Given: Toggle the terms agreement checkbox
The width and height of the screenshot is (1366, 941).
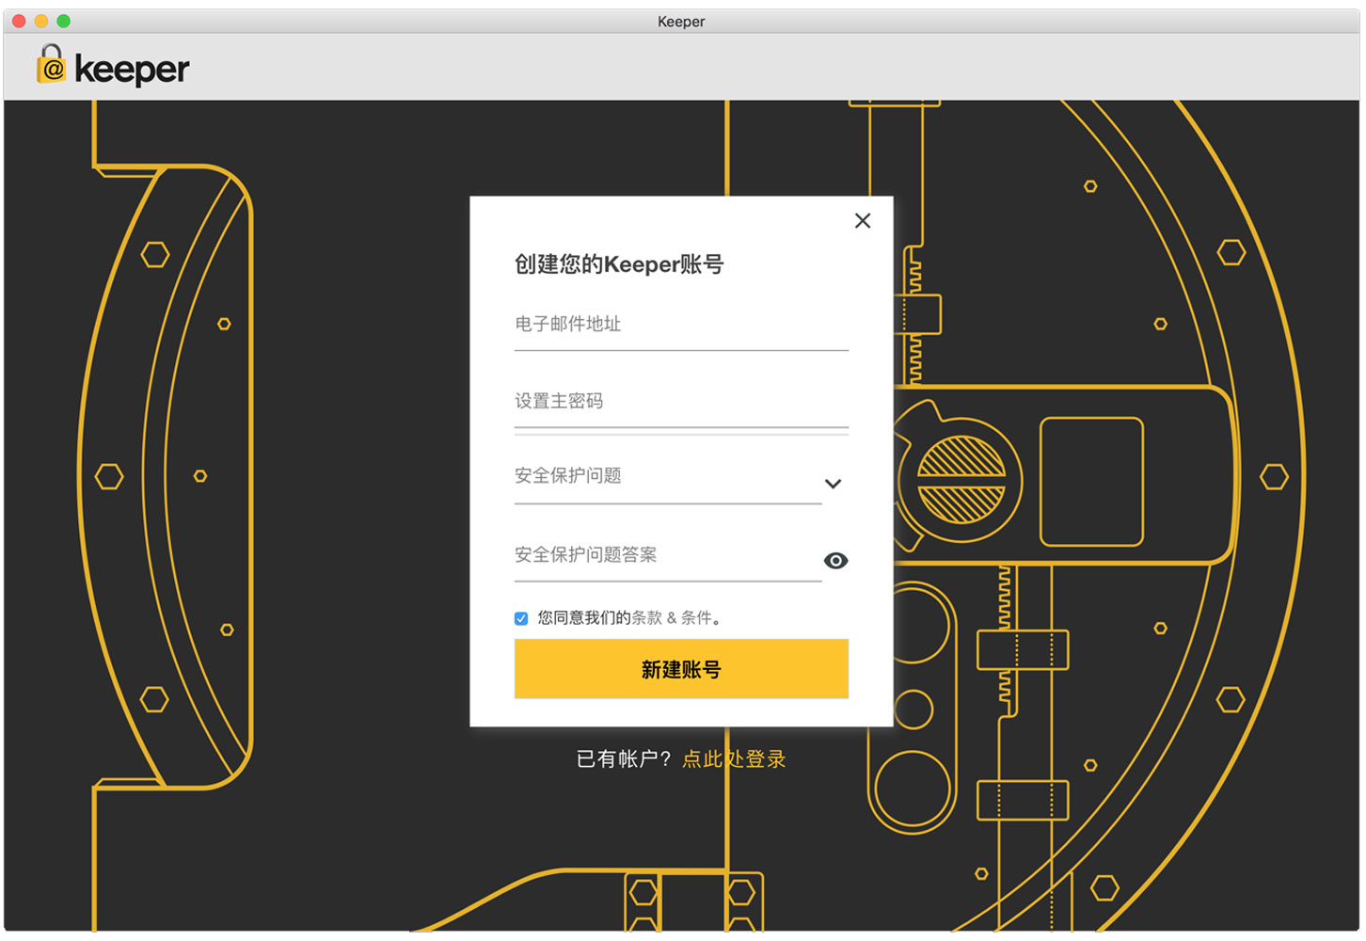Looking at the screenshot, I should pos(520,618).
